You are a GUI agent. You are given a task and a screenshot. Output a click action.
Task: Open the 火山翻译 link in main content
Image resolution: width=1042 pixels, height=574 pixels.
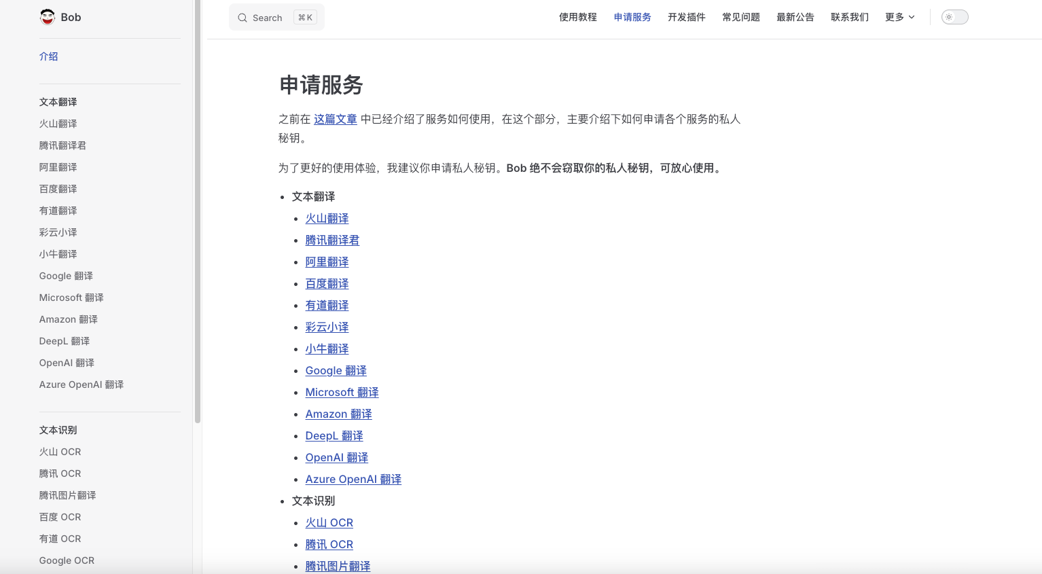click(x=327, y=218)
